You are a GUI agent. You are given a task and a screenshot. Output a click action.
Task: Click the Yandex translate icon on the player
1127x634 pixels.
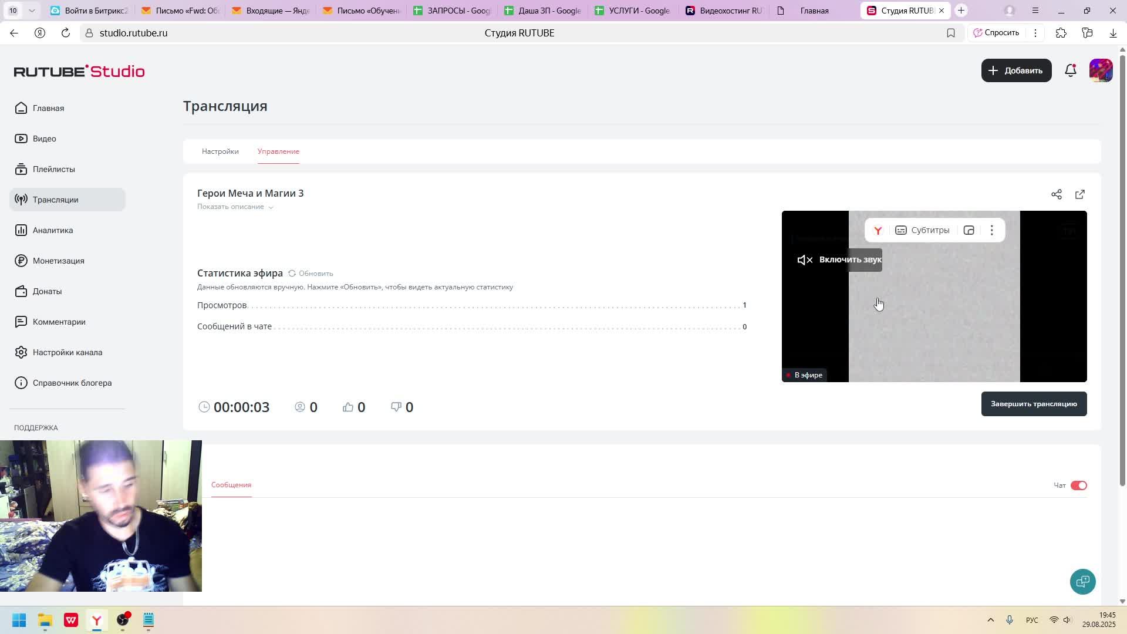tap(878, 230)
